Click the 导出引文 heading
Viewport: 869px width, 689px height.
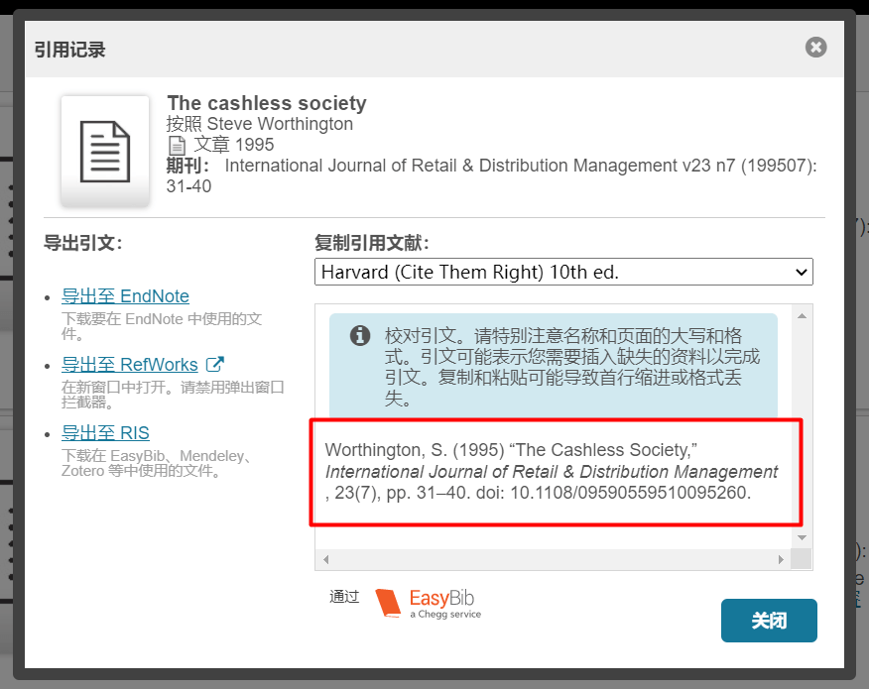click(x=82, y=243)
